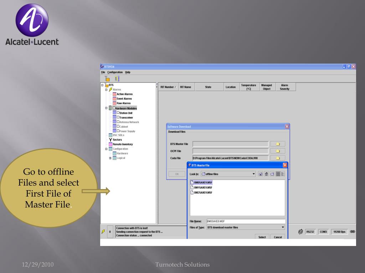Screen dimensions: 365x273
Task: Click Cancel in BTS Masterfile dialog
Action: coord(278,237)
